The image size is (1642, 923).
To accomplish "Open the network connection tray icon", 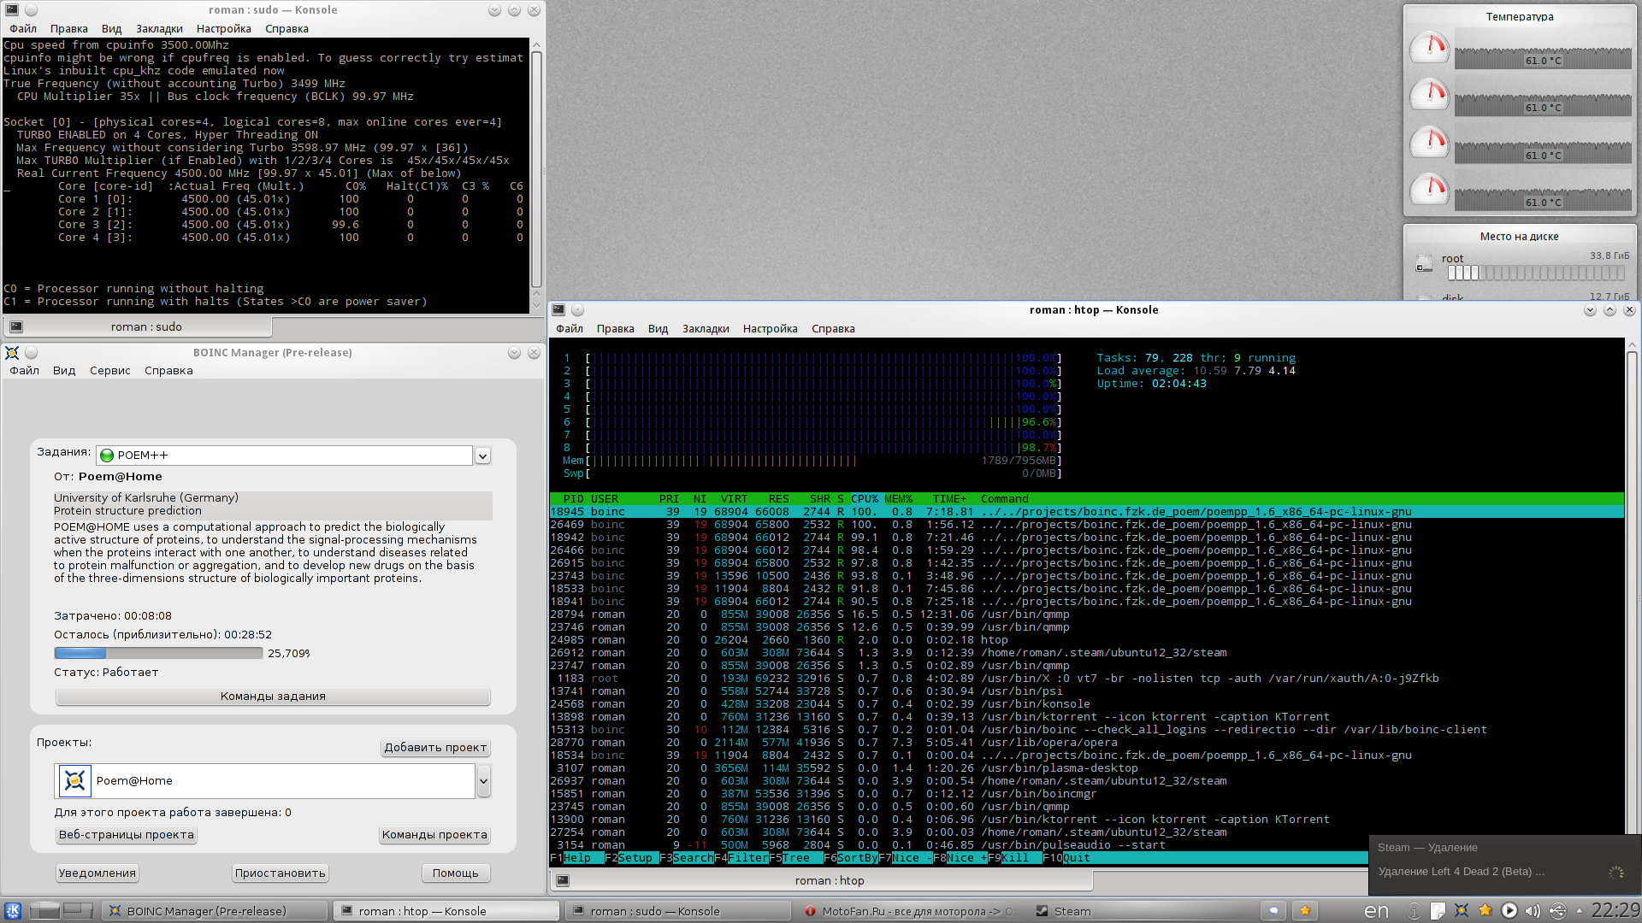I will [1557, 911].
